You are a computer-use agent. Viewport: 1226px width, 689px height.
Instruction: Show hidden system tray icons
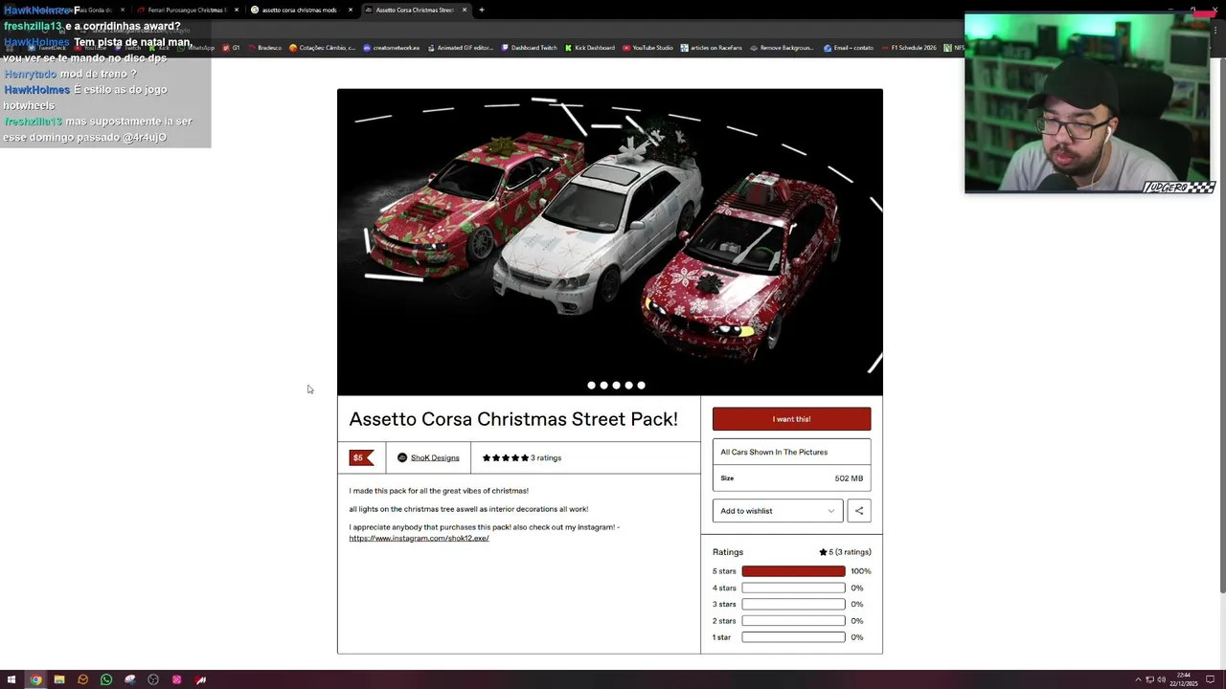pos(1138,679)
